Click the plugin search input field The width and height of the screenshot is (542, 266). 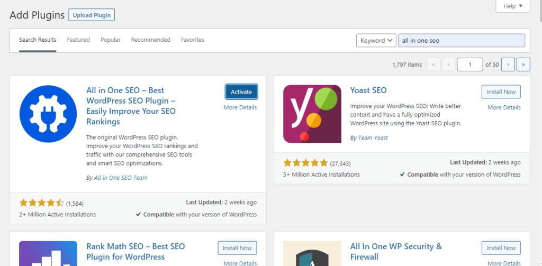(x=461, y=41)
